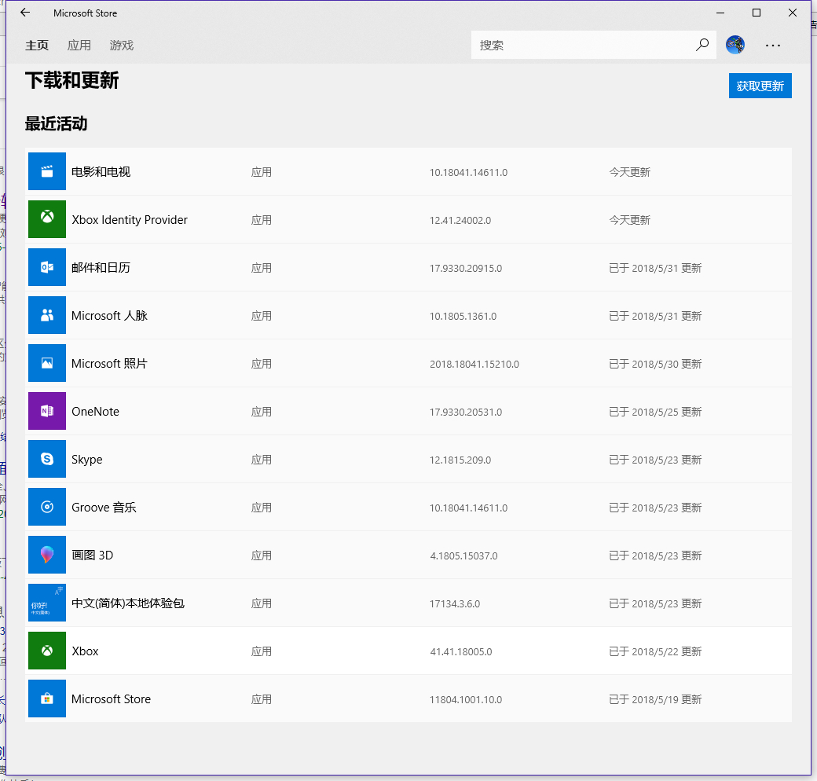Click the Microsoft 人脉 app icon
The image size is (817, 781).
47,315
